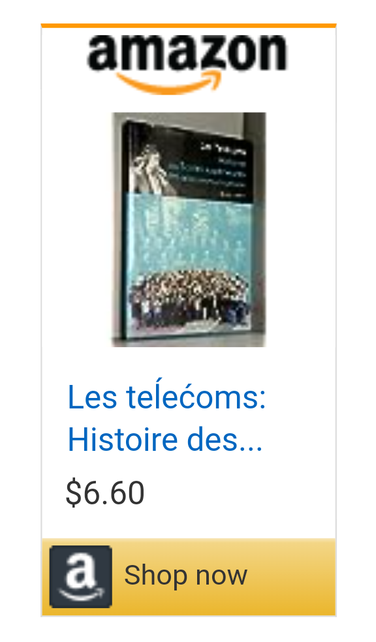Screen dimensions: 376x642
Task: Click the Amazon logo at the top
Action: (187, 65)
